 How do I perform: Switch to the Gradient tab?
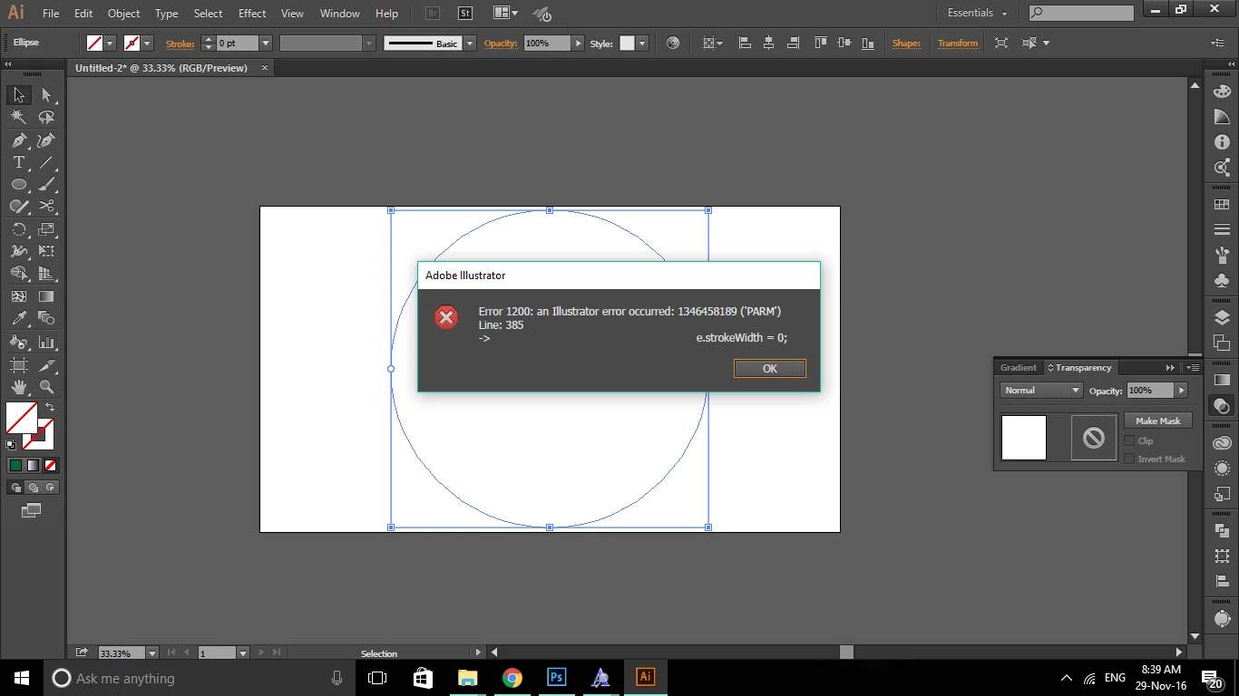[1018, 367]
